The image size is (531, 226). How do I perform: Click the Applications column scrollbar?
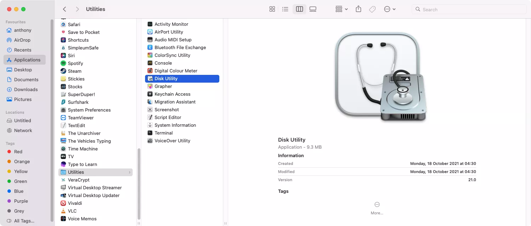tap(139, 184)
